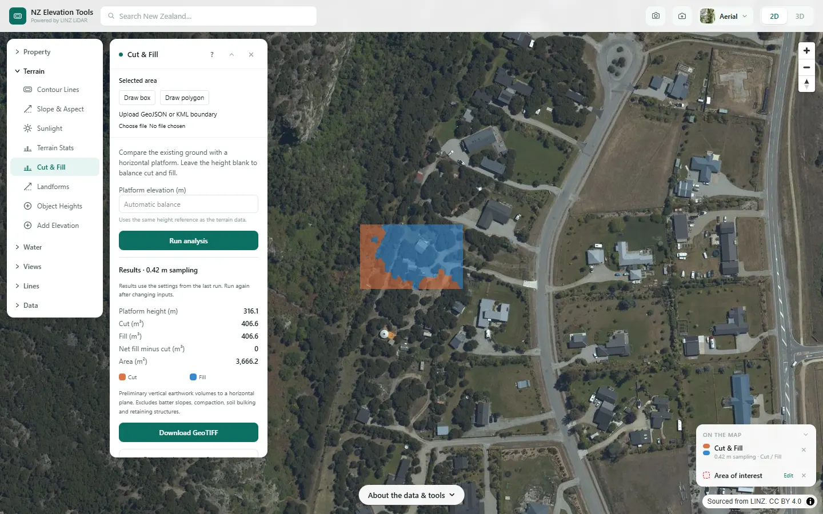
Task: Click the Search New Zealand field
Action: 209,16
